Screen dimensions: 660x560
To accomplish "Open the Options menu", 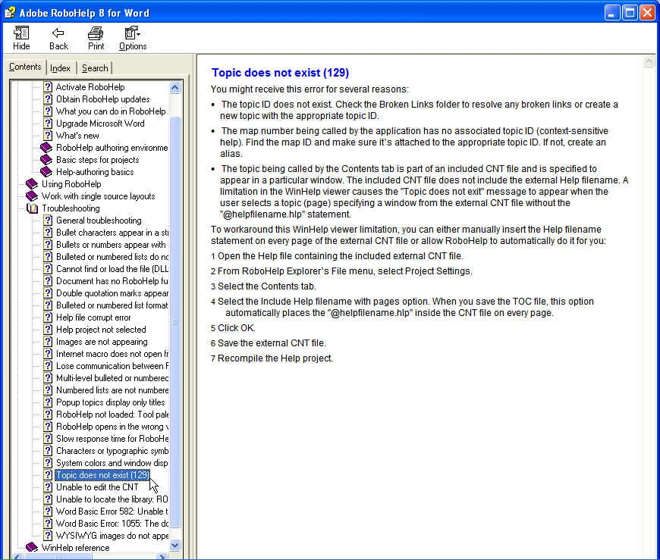I will [x=133, y=38].
